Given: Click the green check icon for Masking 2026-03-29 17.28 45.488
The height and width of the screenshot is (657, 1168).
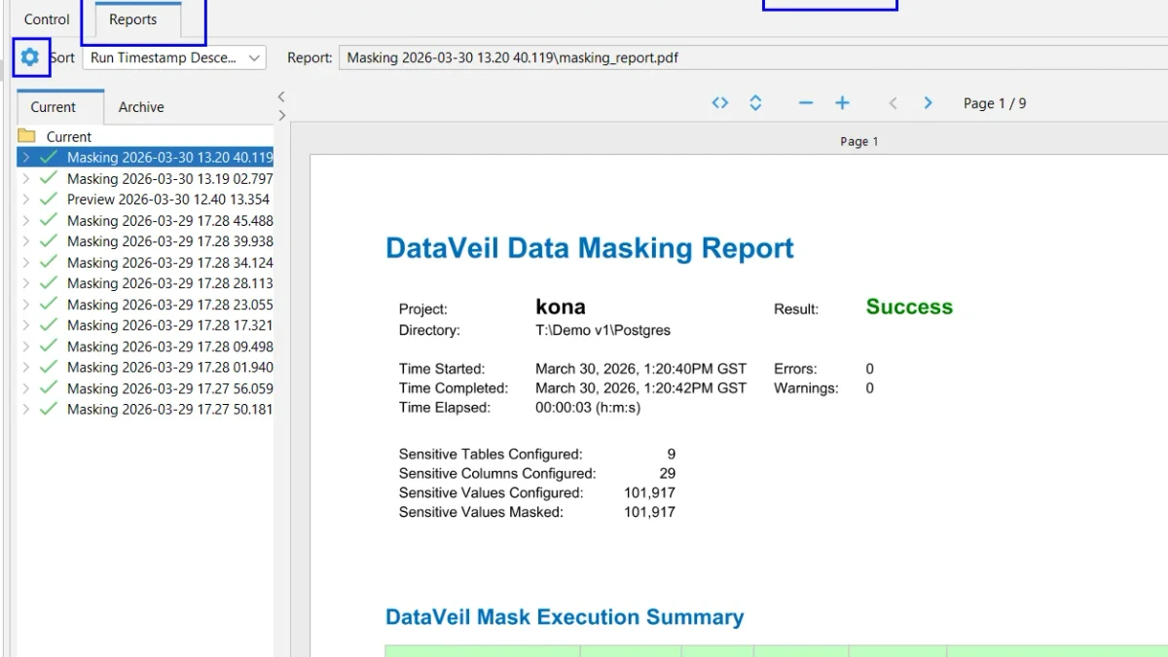Looking at the screenshot, I should click(49, 220).
